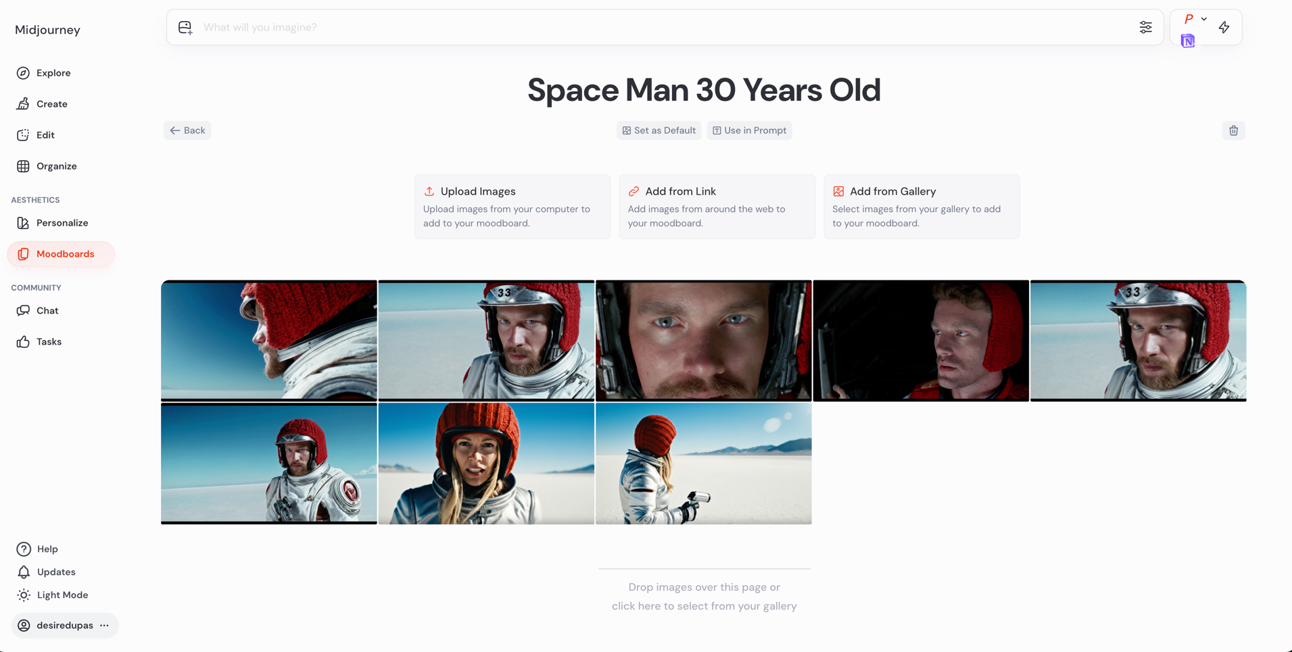
Task: Click the Back button
Action: (187, 130)
